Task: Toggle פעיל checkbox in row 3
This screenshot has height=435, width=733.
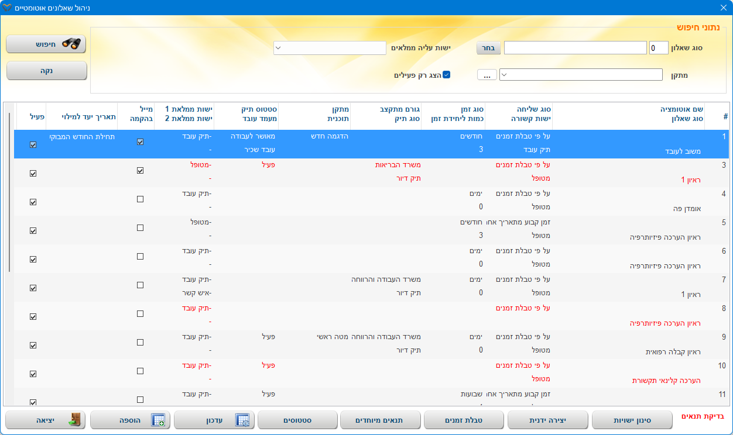Action: point(33,173)
